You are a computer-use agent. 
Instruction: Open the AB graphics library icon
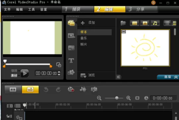coord(71,48)
